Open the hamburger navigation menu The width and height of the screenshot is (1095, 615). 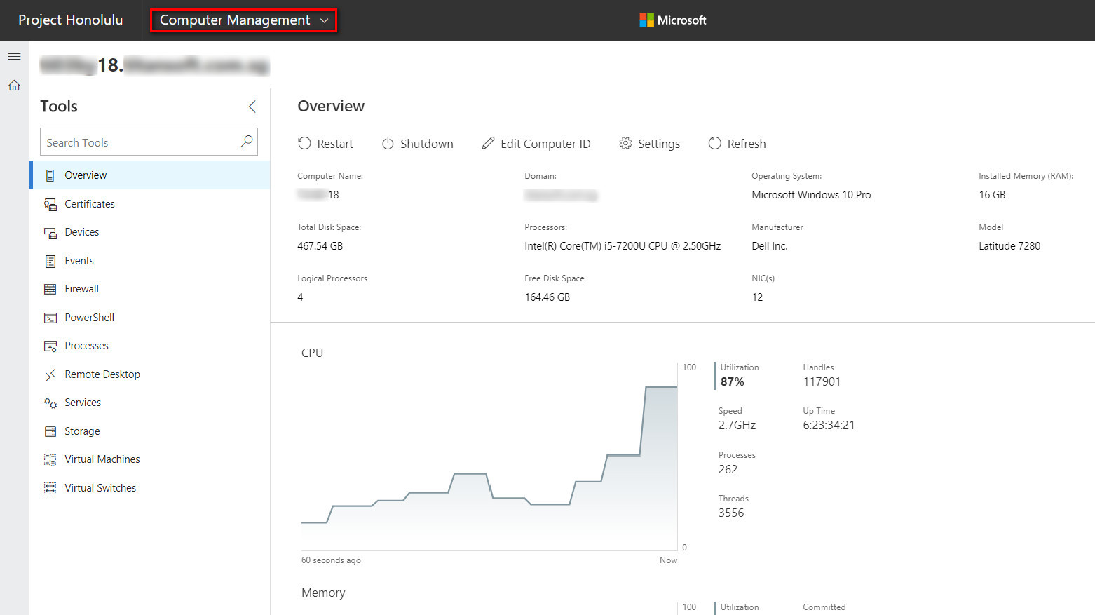click(14, 56)
